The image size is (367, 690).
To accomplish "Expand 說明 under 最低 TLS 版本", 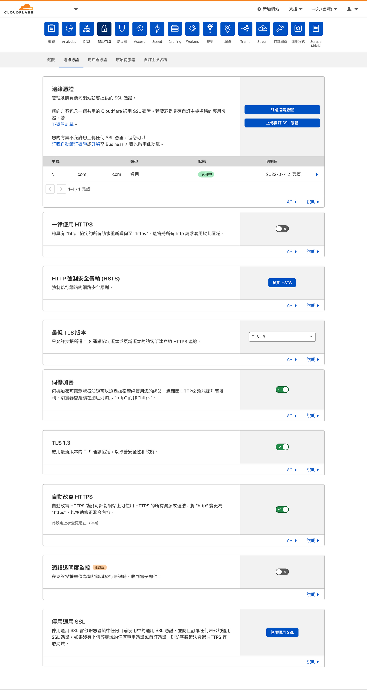I will coord(313,359).
